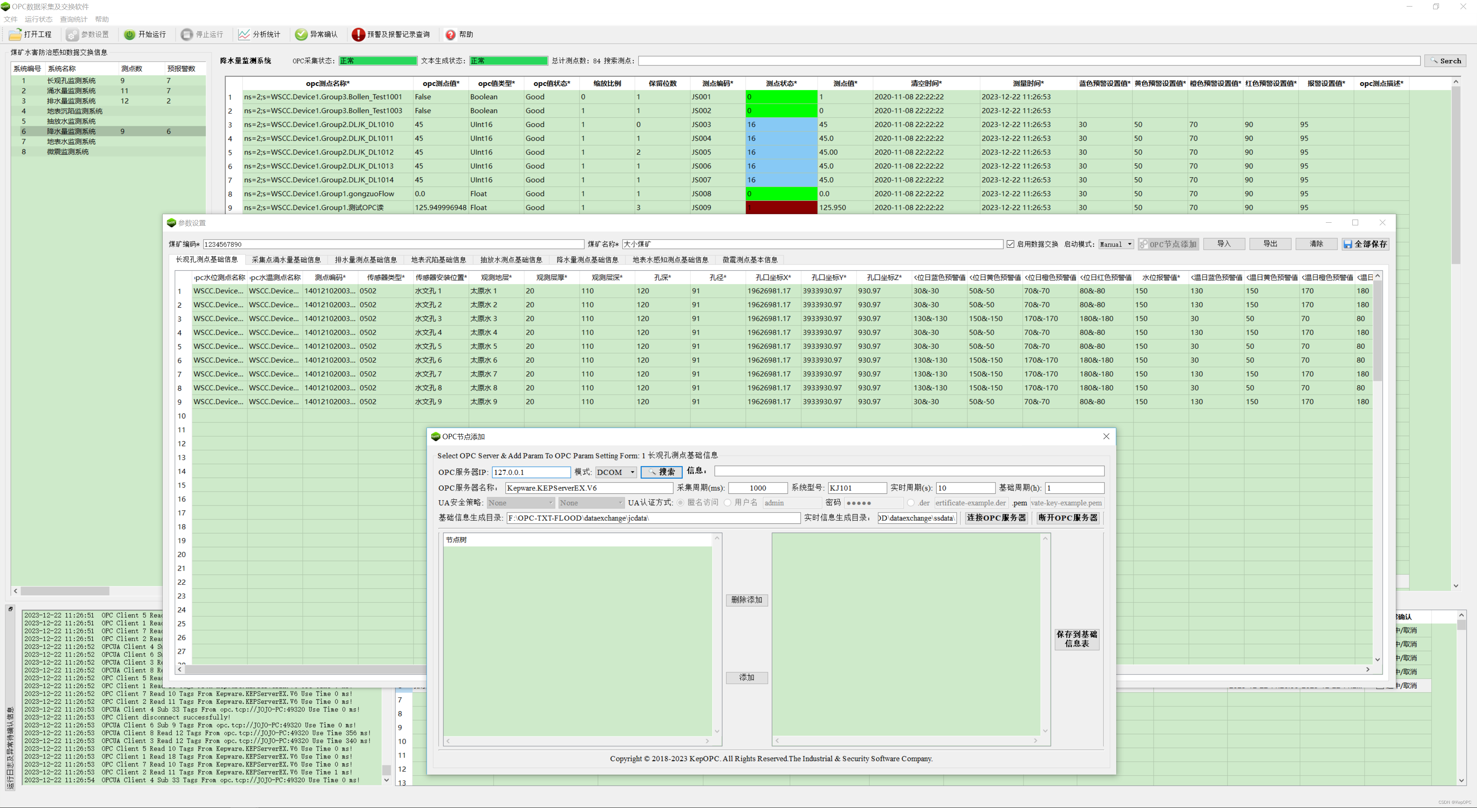The height and width of the screenshot is (808, 1477).
Task: Click the 搜索 magnifier button in OPC dialog
Action: (661, 472)
